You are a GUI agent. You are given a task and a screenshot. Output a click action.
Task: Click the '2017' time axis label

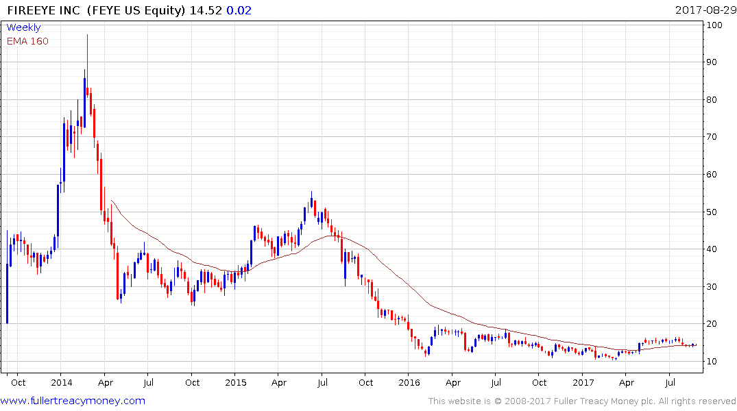point(583,382)
